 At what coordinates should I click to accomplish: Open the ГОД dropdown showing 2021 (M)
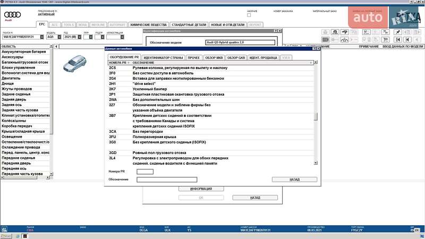pyautogui.click(x=79, y=37)
